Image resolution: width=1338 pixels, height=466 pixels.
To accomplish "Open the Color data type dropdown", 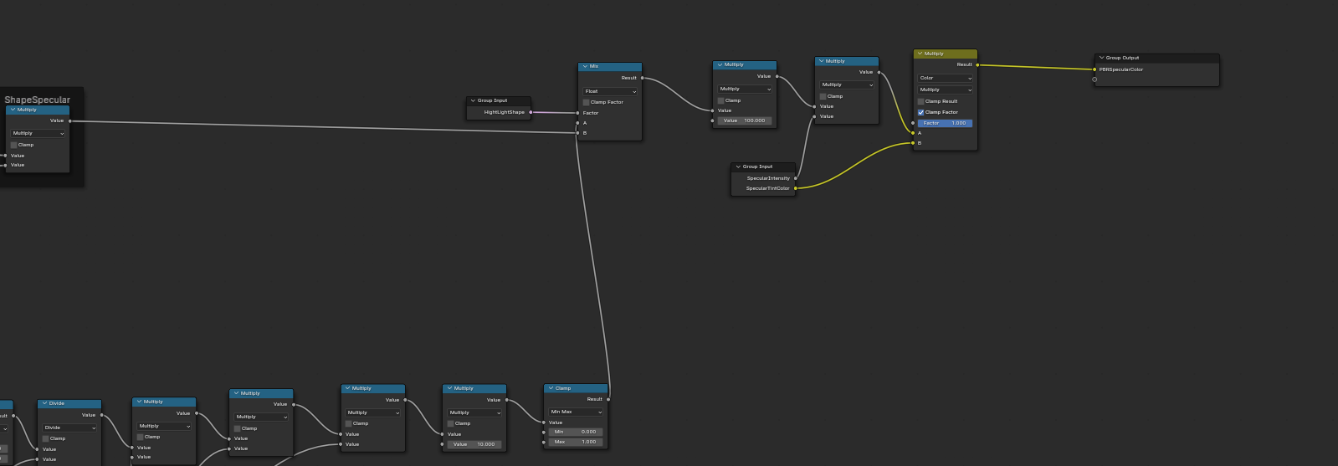I will coord(946,78).
